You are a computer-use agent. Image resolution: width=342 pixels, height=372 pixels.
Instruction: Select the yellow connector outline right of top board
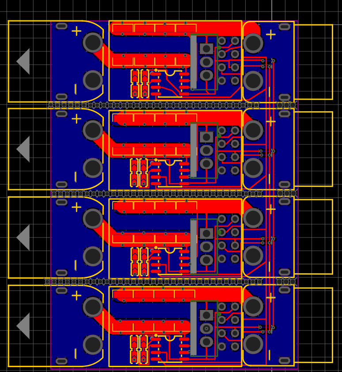314,62
